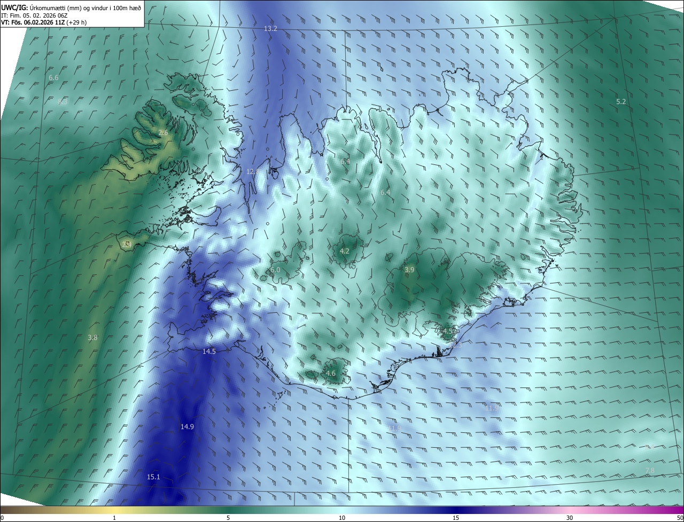Click the 5.2 value label

pyautogui.click(x=621, y=101)
